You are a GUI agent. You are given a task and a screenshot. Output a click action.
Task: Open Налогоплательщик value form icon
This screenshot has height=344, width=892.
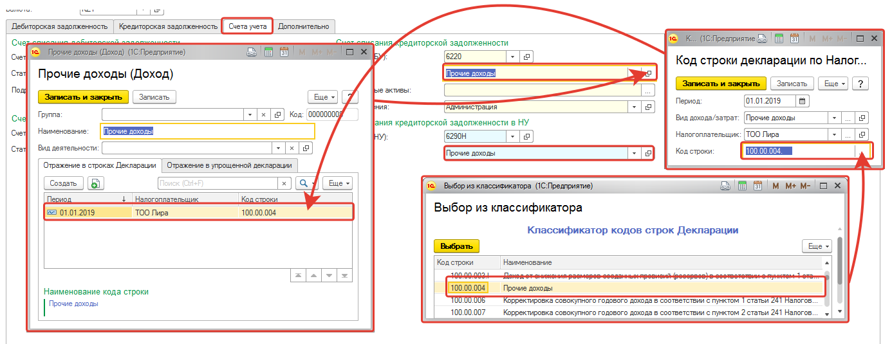point(863,135)
